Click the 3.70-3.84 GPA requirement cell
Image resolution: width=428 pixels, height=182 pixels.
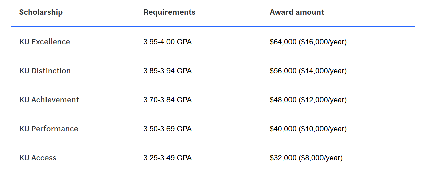(167, 100)
